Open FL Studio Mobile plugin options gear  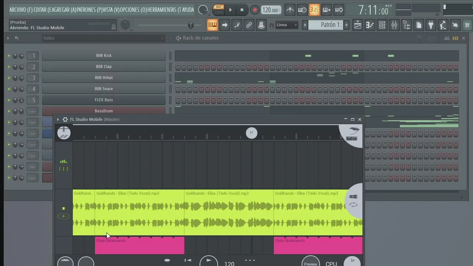point(65,119)
